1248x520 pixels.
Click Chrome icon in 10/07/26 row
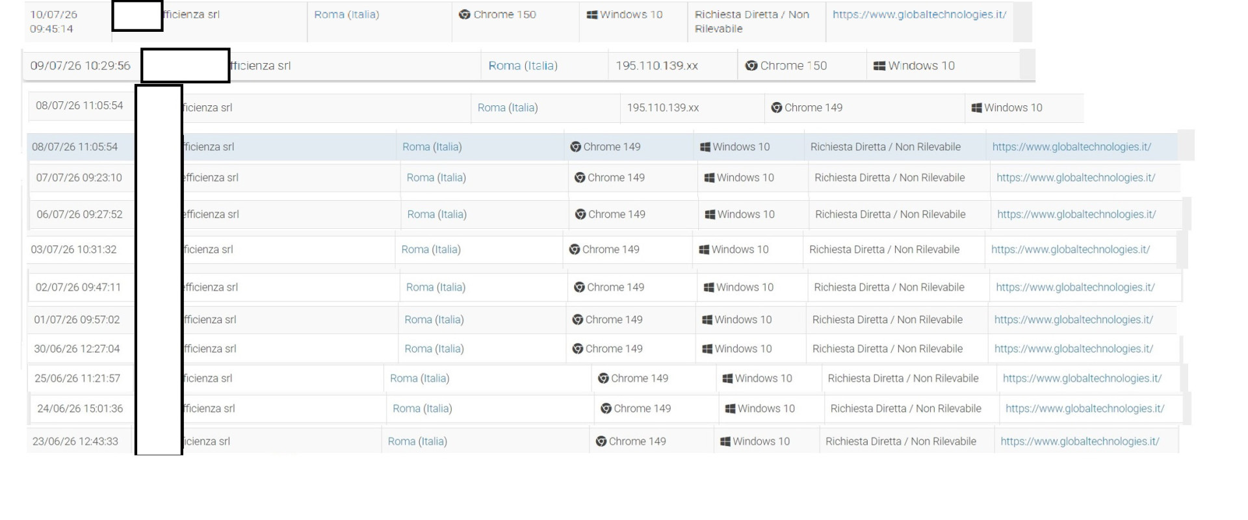464,14
